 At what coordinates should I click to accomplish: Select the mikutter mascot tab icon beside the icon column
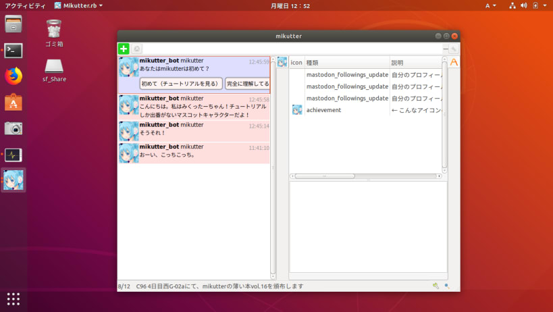click(282, 62)
